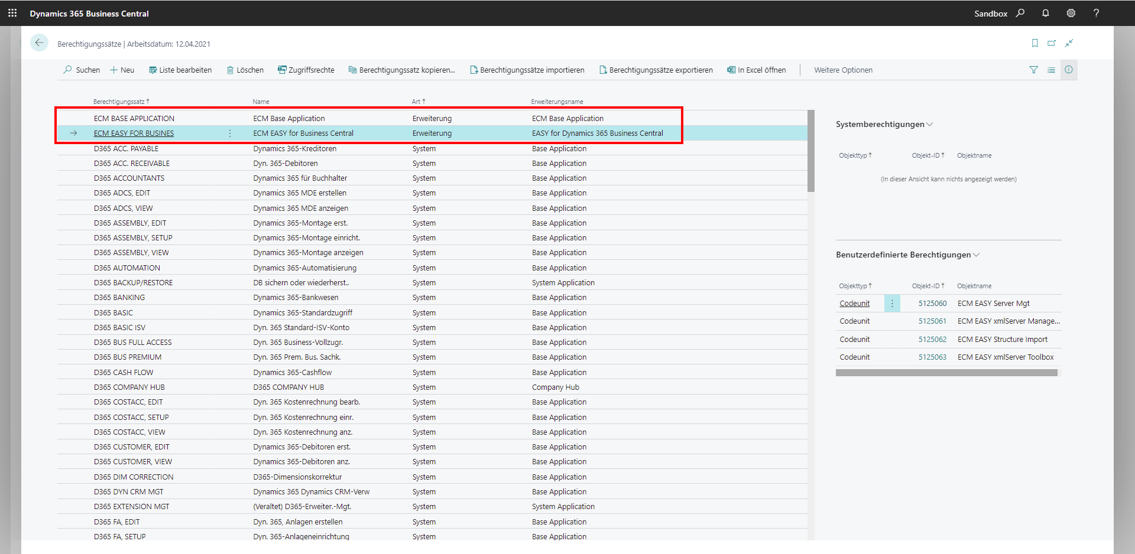Bookmark this page with bookmark icon
The image size is (1135, 554).
[1035, 43]
